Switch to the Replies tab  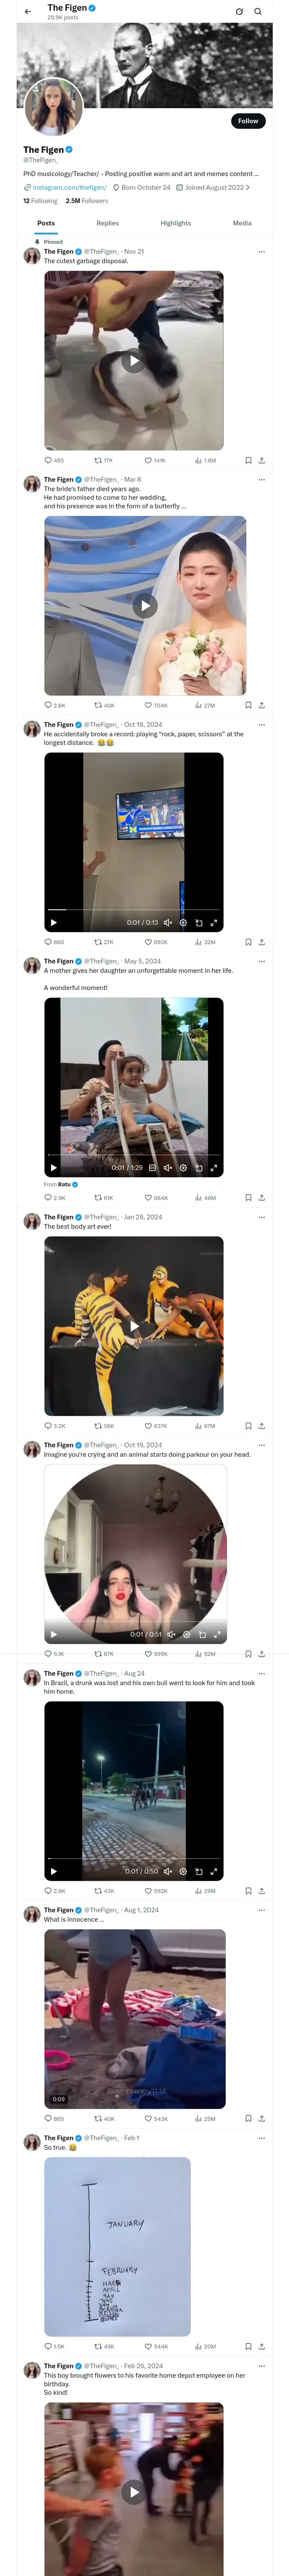[x=107, y=223]
